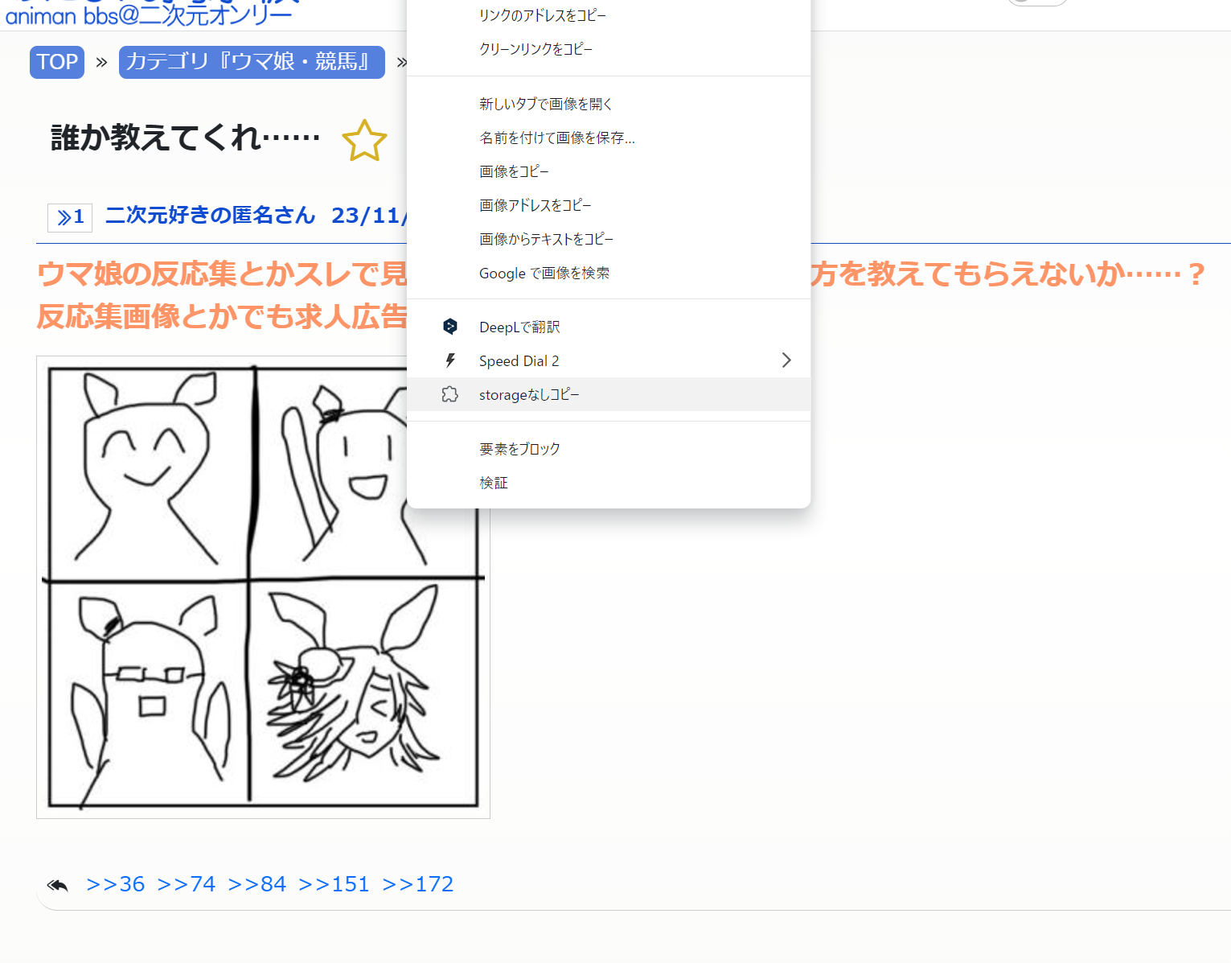Viewport: 1231px width, 963px height.
Task: Click the DeepL icon in context menu
Action: pyautogui.click(x=450, y=327)
